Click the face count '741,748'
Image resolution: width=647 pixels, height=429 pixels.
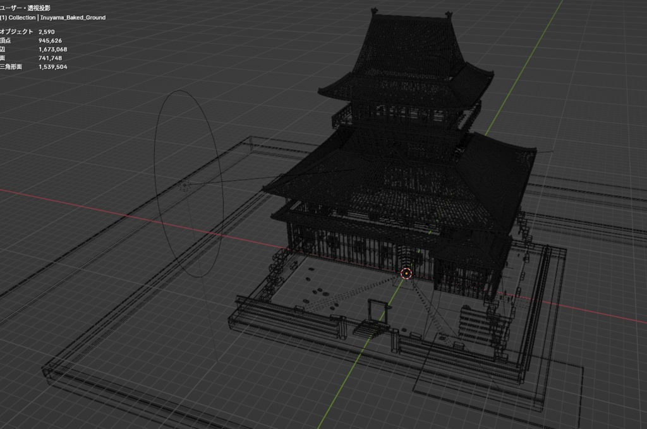click(x=50, y=58)
